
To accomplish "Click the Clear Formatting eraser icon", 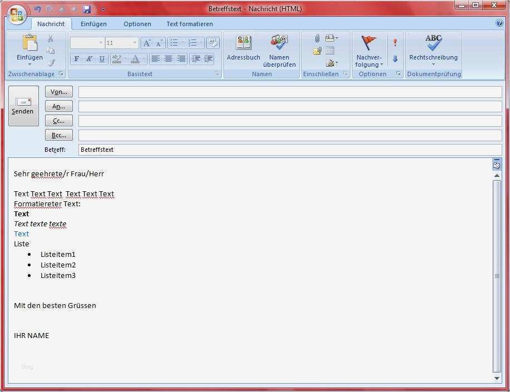I will coord(212,43).
